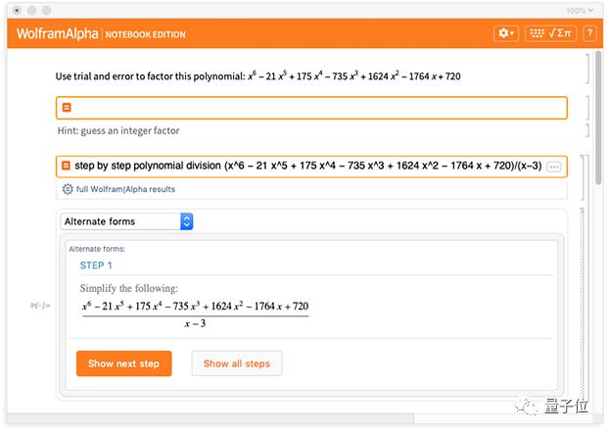
Task: Open the ellipsis options on query cell
Action: 553,167
